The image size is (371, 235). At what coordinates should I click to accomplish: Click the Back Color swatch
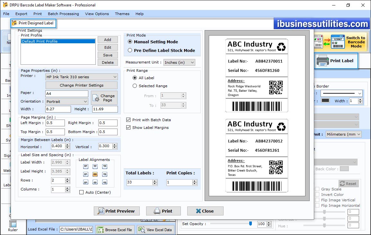point(344,169)
